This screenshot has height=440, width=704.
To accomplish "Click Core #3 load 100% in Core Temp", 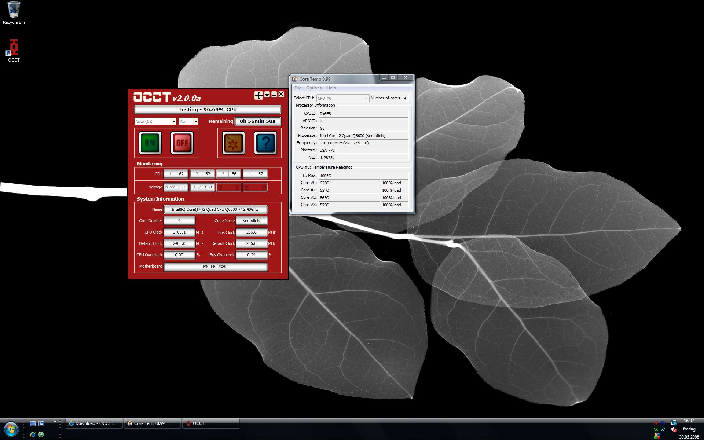I will coord(395,205).
